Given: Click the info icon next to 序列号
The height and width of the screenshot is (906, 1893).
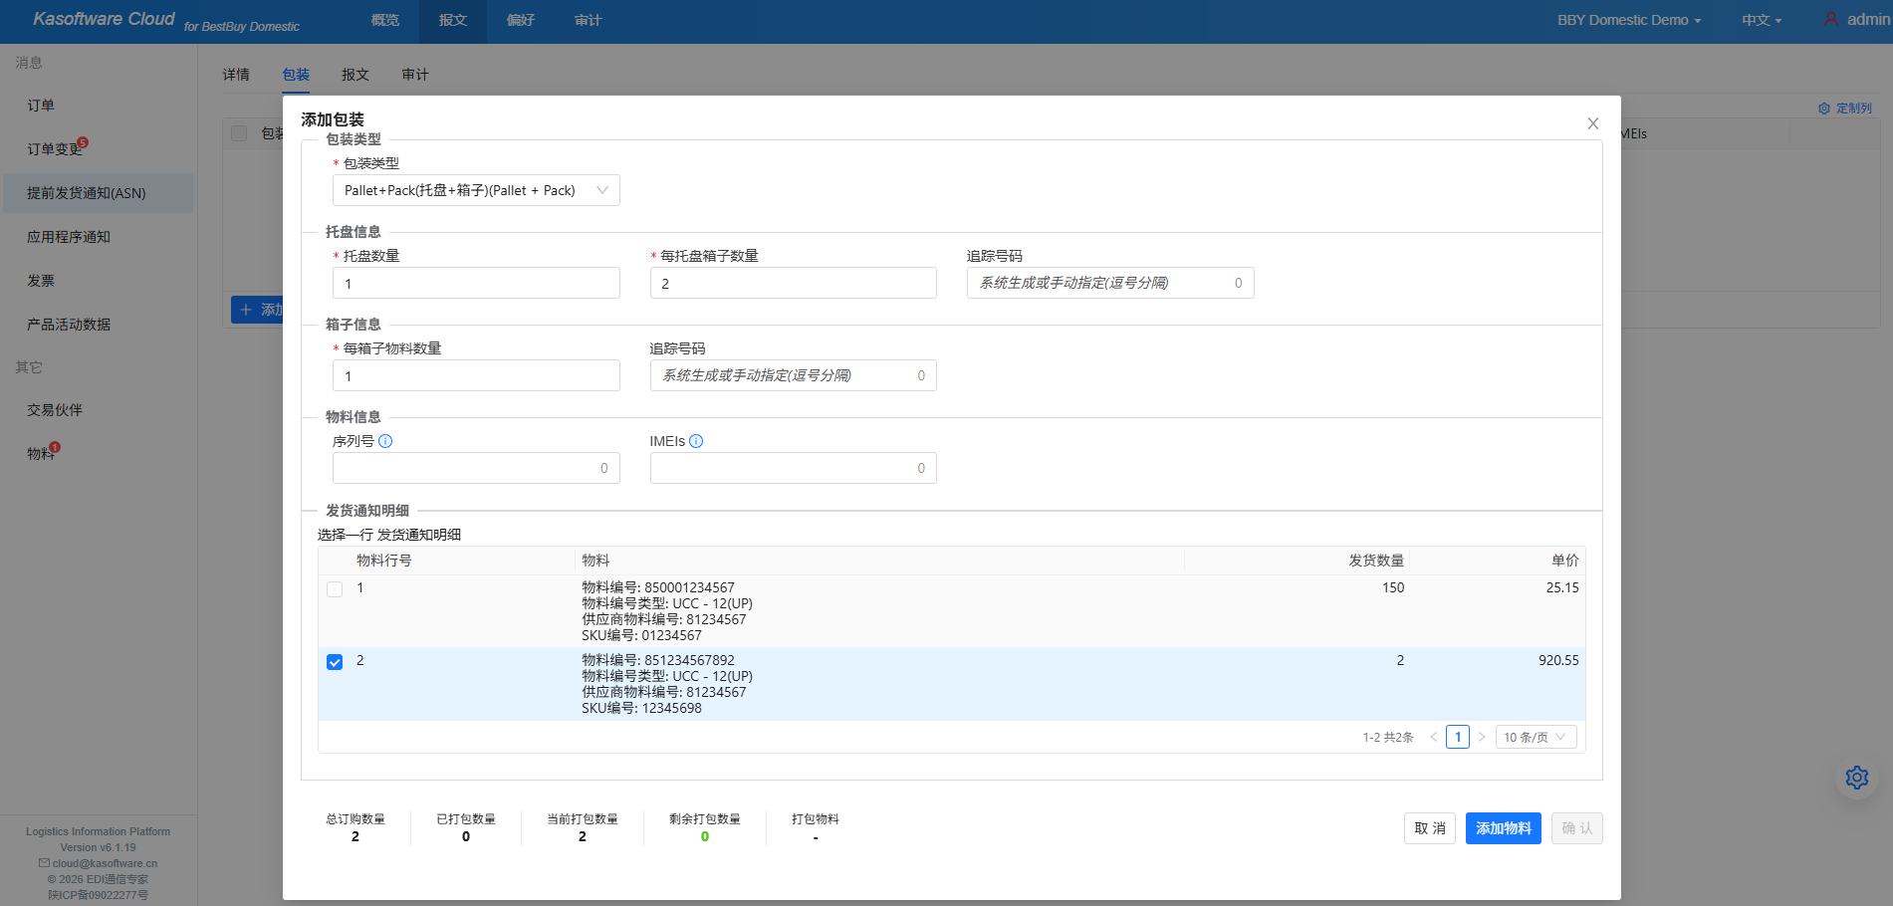Looking at the screenshot, I should [x=385, y=441].
